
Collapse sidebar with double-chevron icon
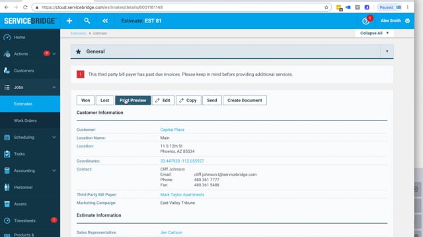(105, 20)
